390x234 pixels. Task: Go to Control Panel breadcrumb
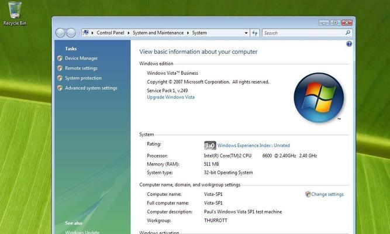click(111, 33)
